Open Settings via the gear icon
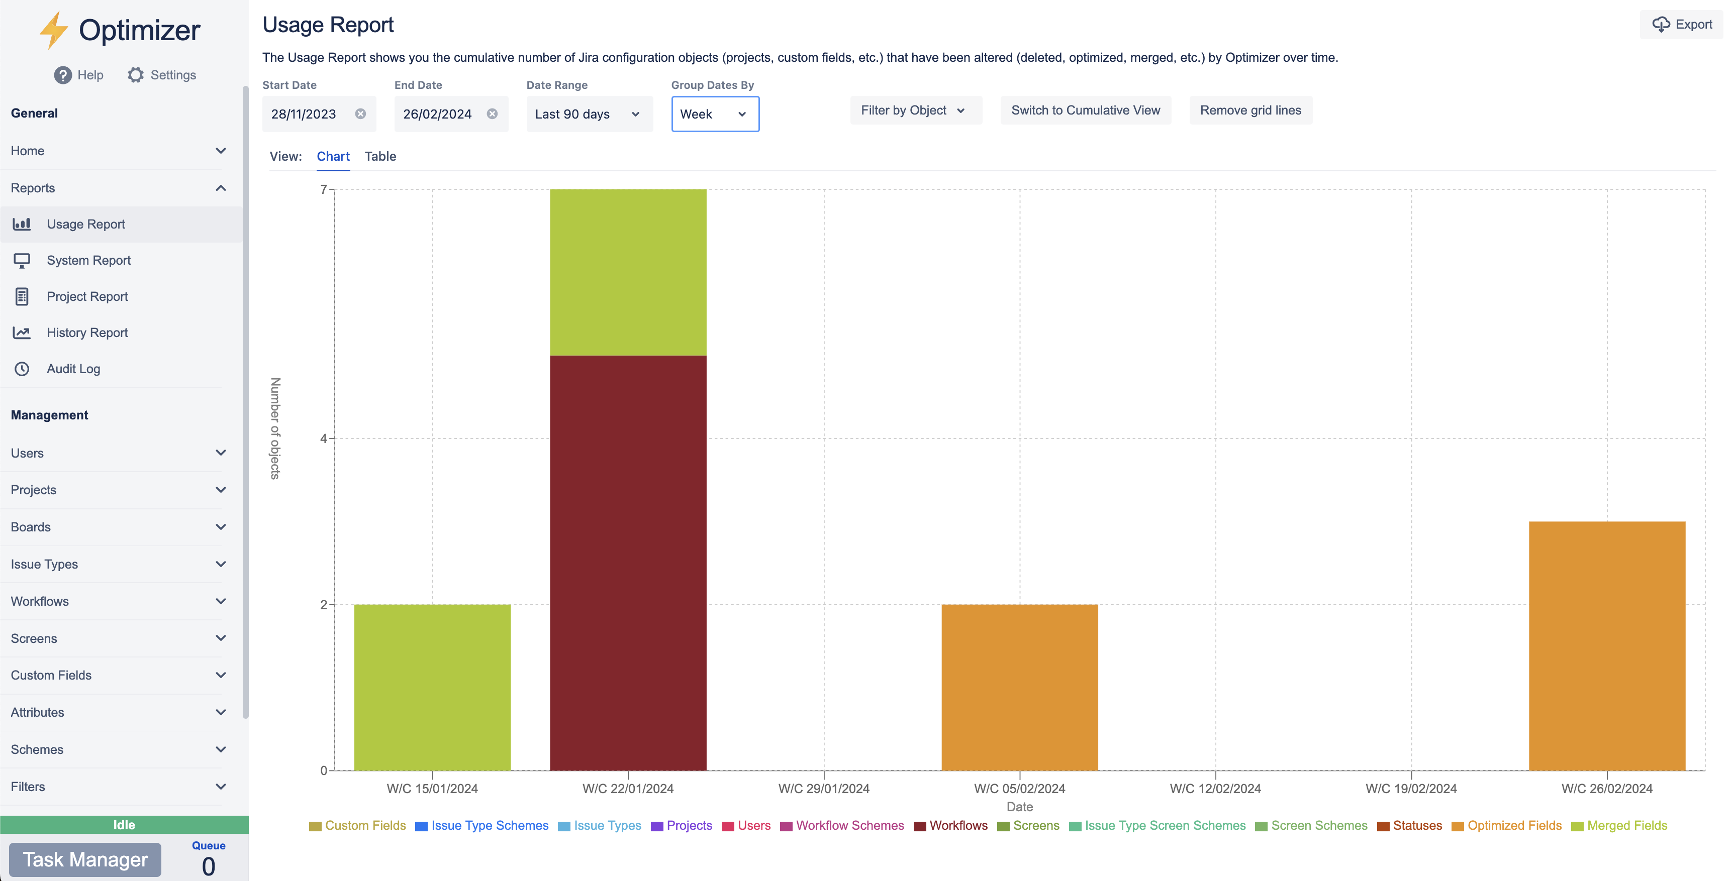 tap(135, 75)
